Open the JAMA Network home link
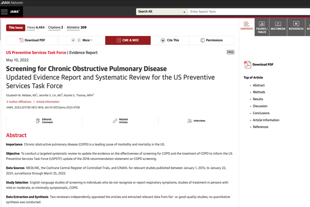 click(12, 3)
